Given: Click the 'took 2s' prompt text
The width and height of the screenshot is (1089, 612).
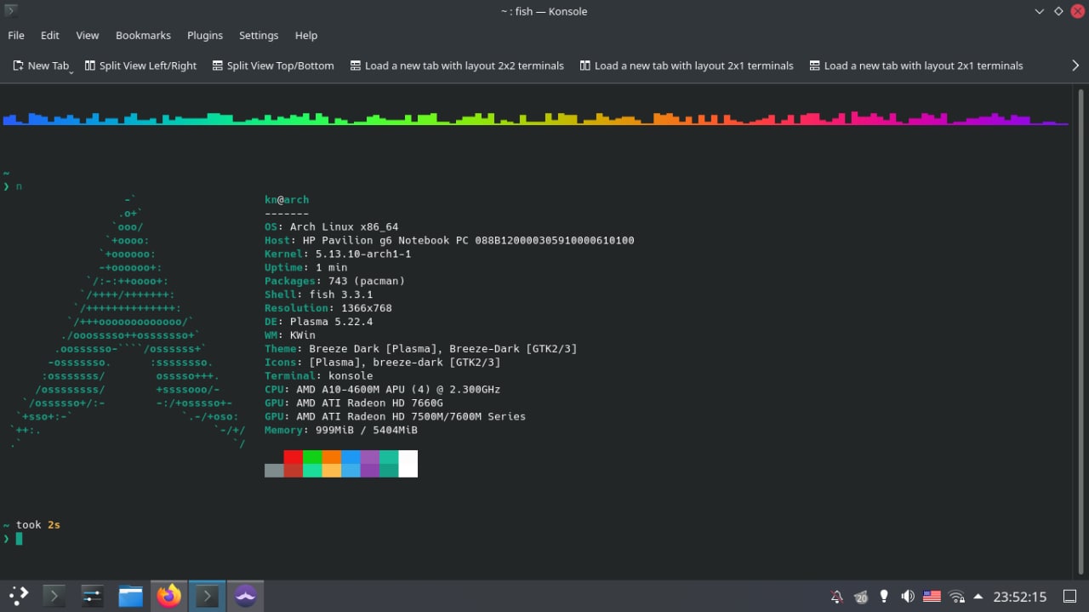Looking at the screenshot, I should pos(38,525).
